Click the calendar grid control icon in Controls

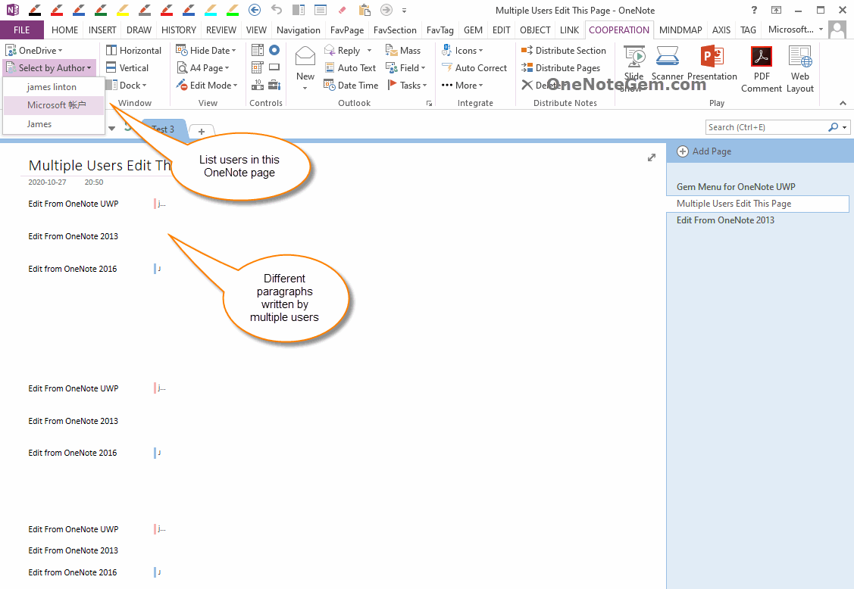pyautogui.click(x=258, y=67)
